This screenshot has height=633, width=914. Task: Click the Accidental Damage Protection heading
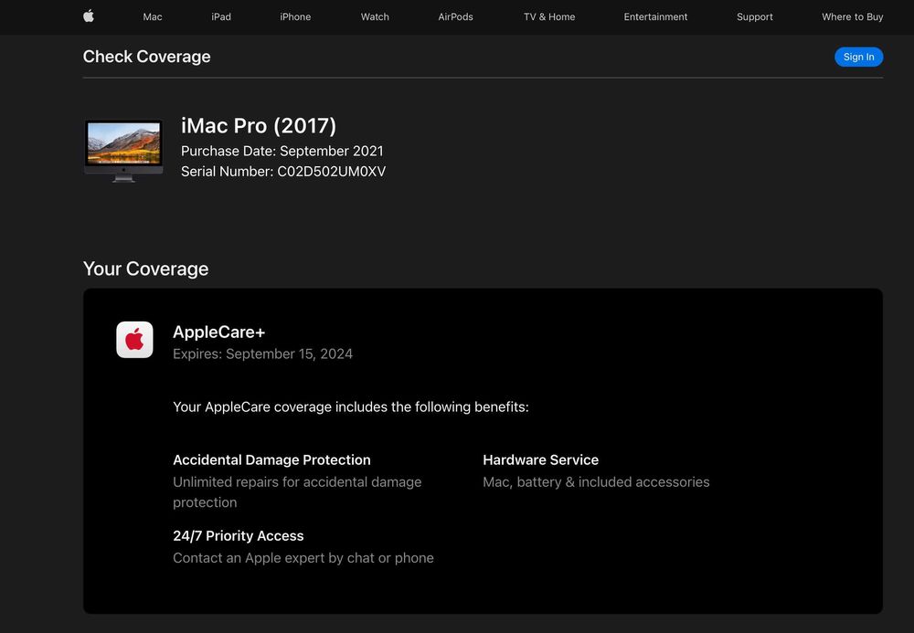[271, 459]
